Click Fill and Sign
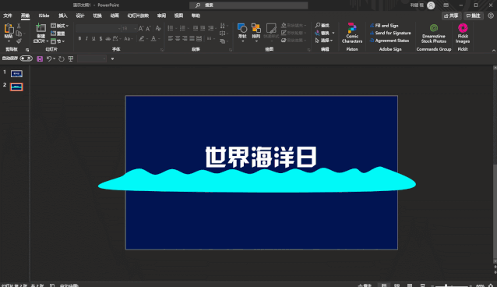The image size is (497, 287). 384,26
